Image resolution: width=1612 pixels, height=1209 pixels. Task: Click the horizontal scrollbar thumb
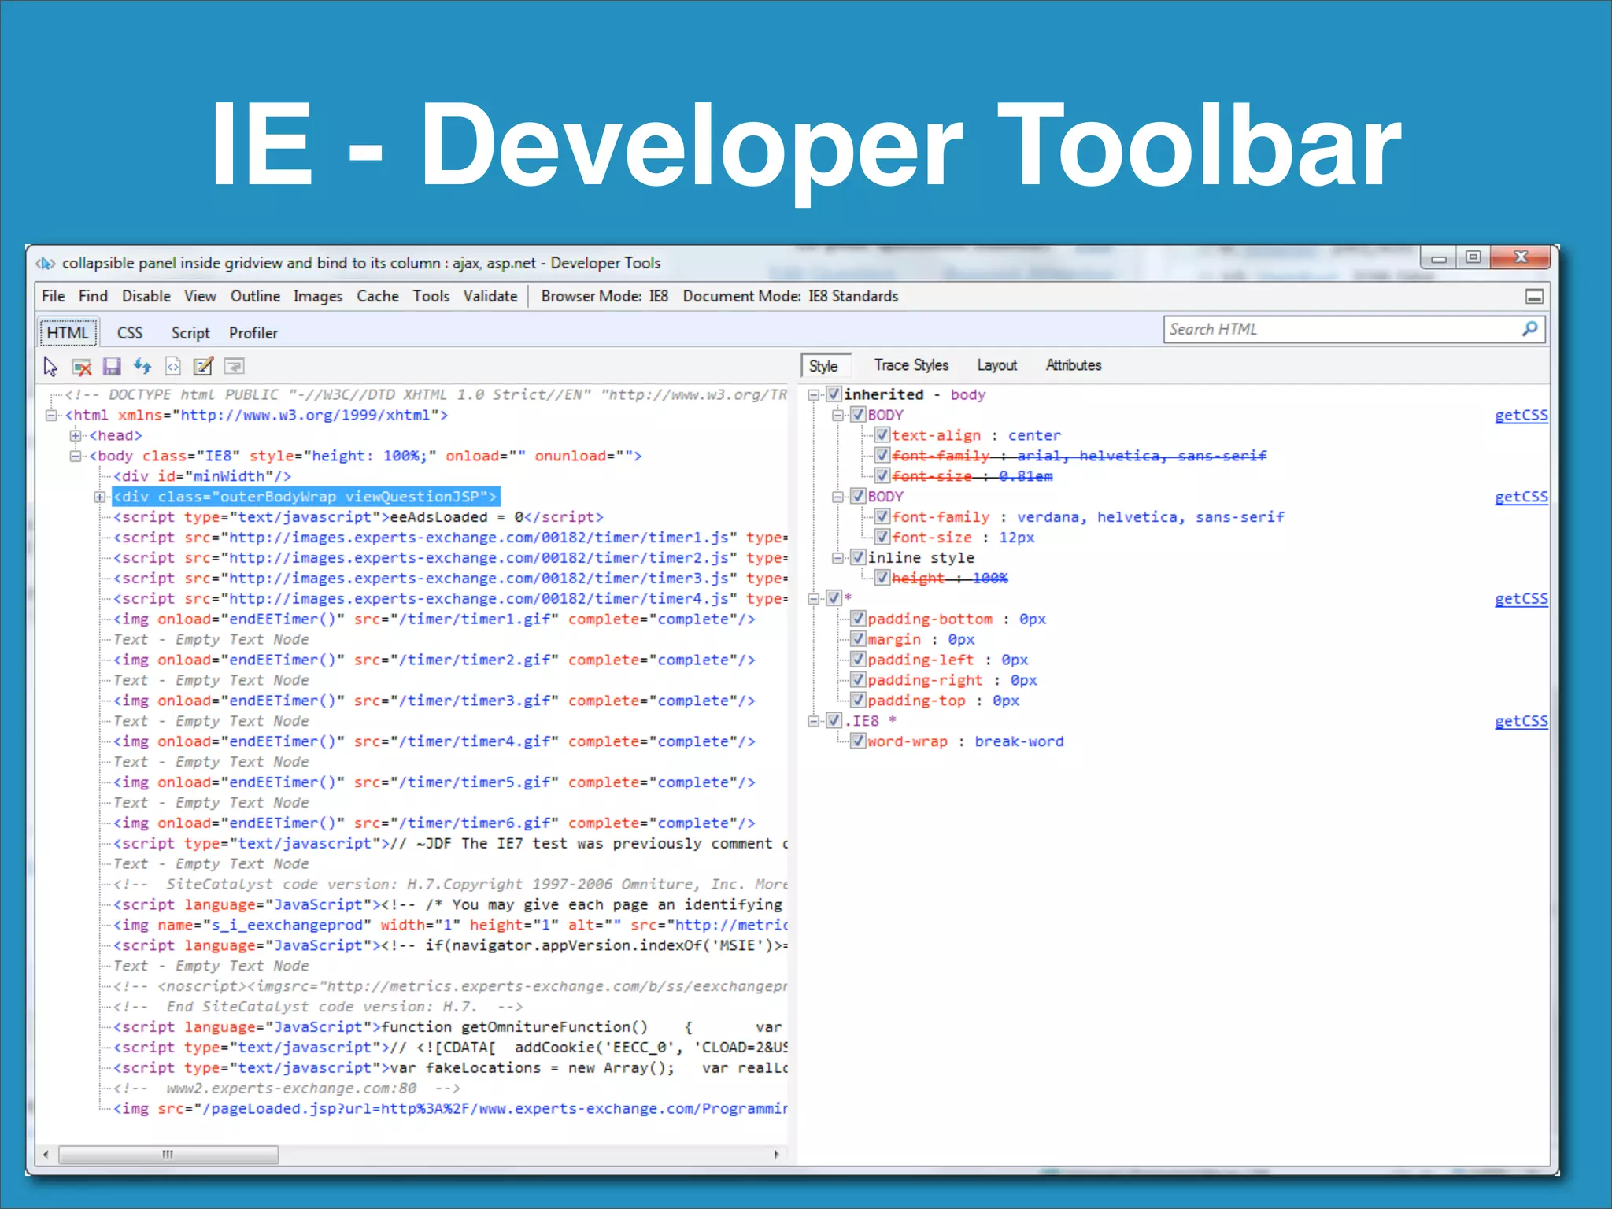point(168,1155)
